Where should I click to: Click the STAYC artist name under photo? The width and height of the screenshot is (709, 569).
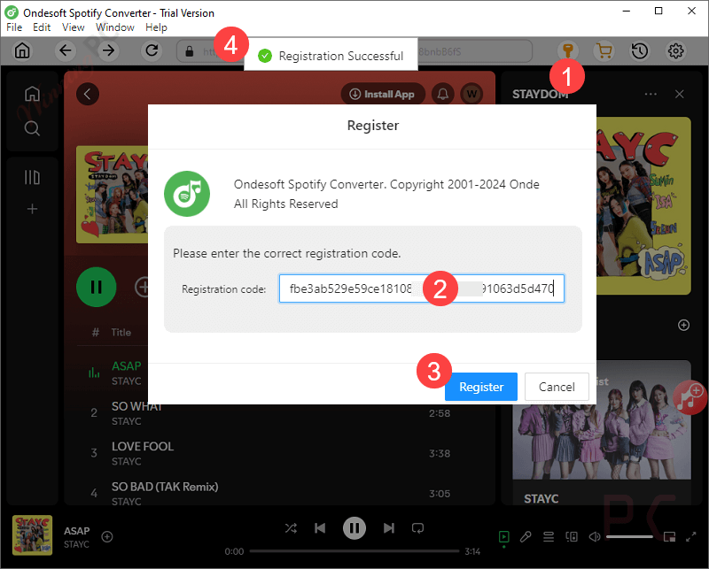click(x=541, y=498)
